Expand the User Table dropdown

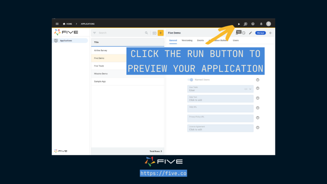point(250,89)
